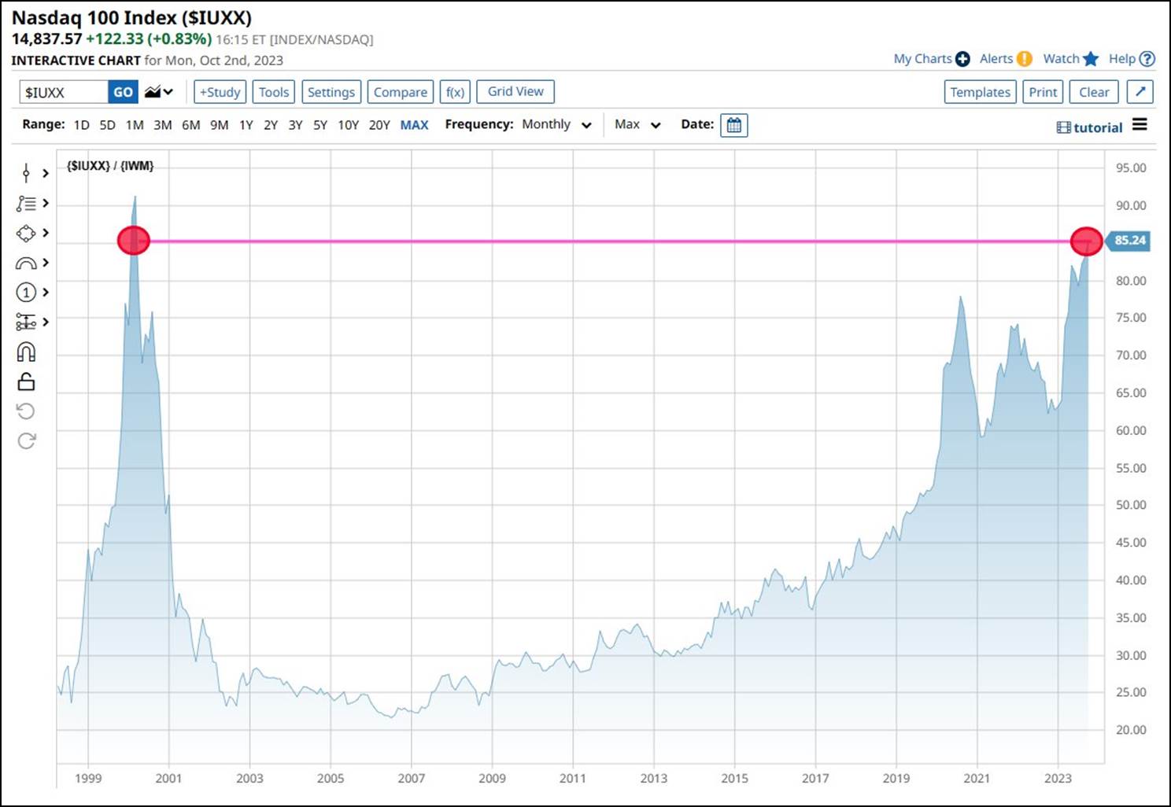
Task: Toggle the drawing lock icon
Action: 26,381
